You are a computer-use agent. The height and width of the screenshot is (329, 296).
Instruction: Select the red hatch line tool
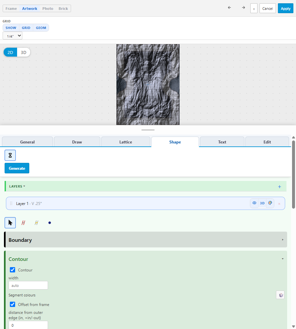pos(23,223)
